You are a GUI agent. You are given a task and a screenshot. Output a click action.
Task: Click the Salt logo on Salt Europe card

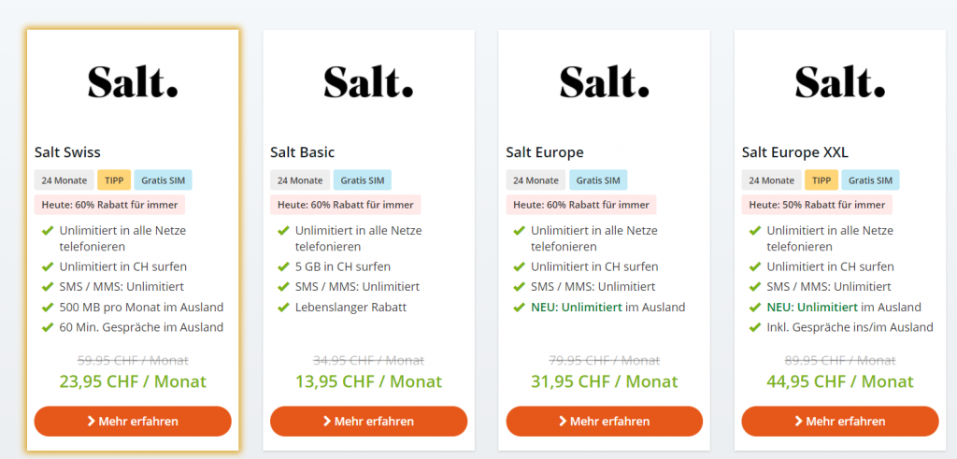click(x=604, y=81)
